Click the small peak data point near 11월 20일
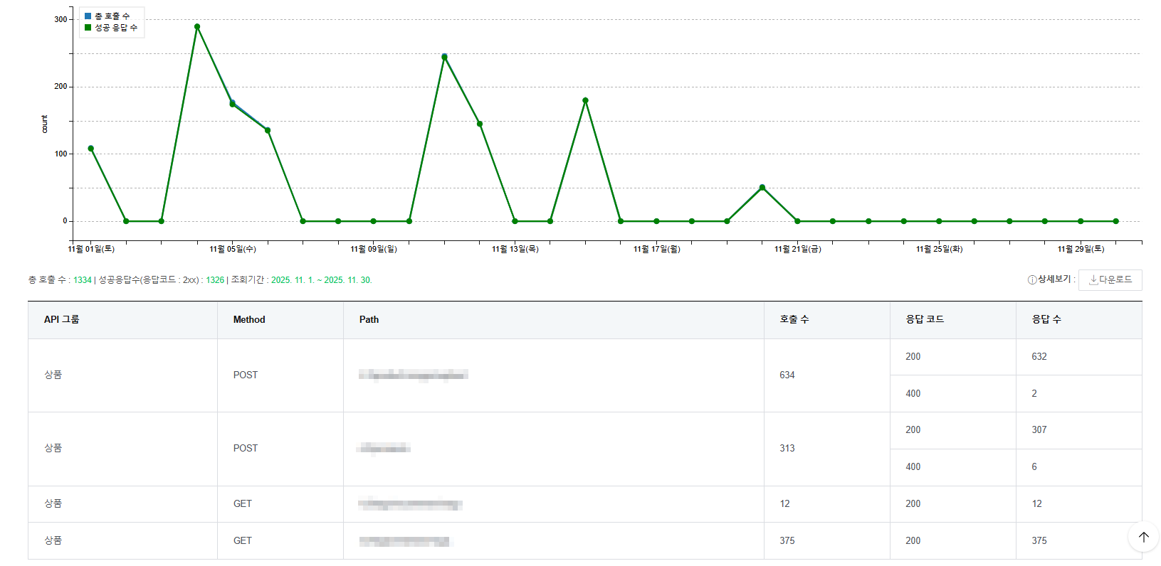This screenshot has height=566, width=1161. [762, 188]
